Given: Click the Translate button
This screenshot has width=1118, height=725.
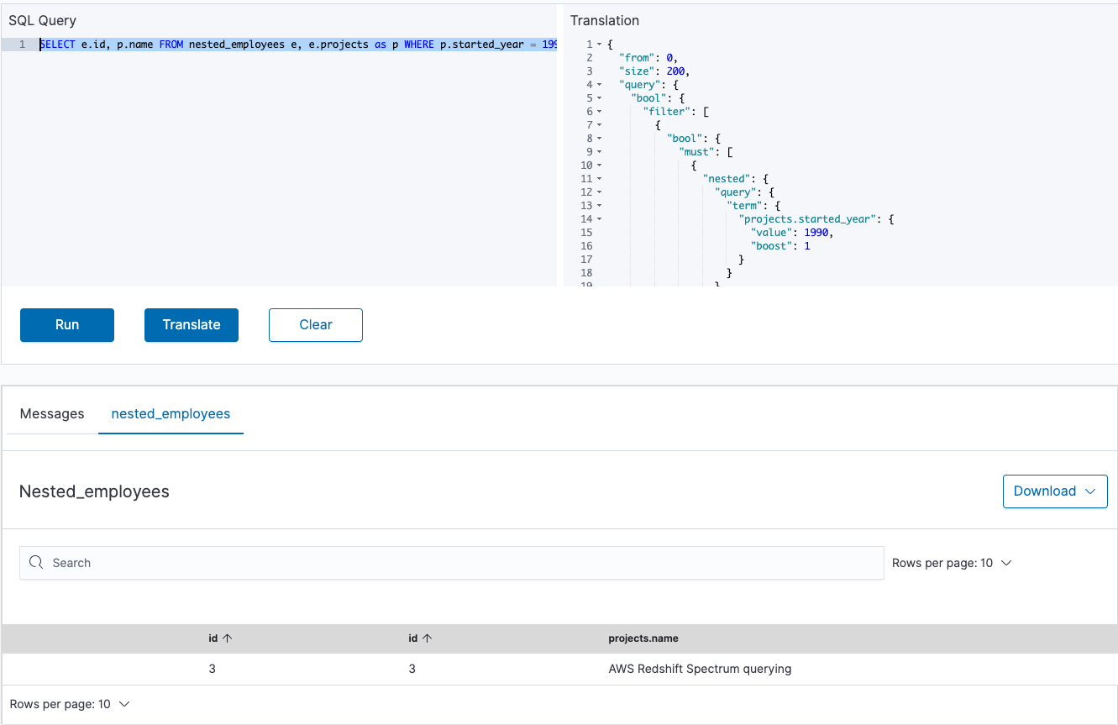Looking at the screenshot, I should [x=191, y=325].
